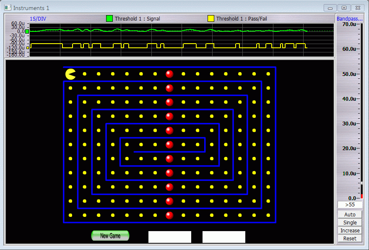
Task: Click the Threshold 1 : Signal legend text
Action: pos(138,19)
